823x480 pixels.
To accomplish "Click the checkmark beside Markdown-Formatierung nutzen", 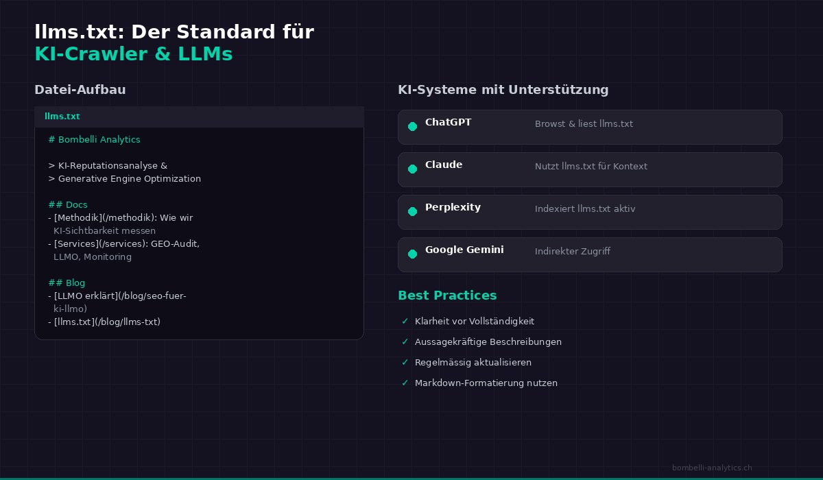I will [x=405, y=383].
